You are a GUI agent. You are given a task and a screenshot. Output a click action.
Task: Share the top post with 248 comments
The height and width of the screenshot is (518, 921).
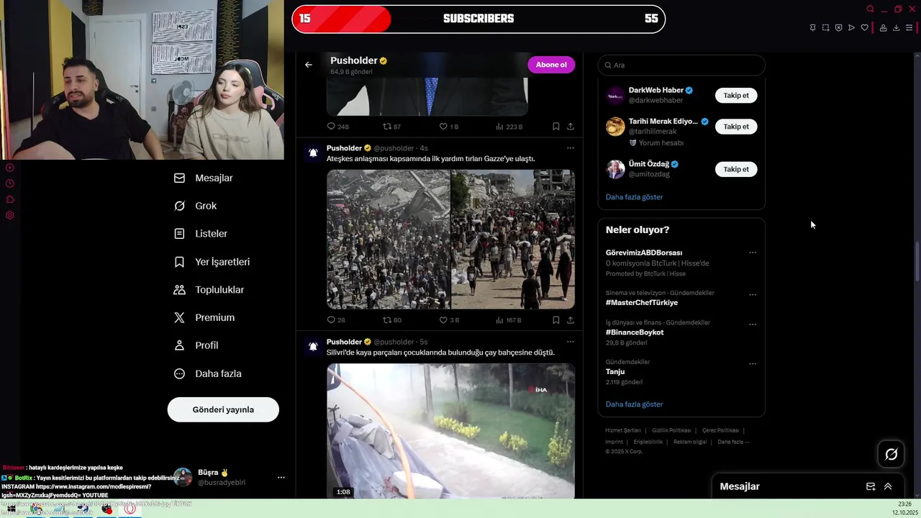(x=571, y=127)
